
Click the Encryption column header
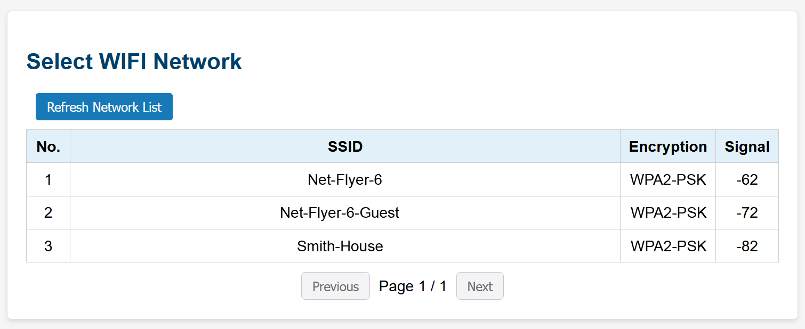click(x=667, y=146)
